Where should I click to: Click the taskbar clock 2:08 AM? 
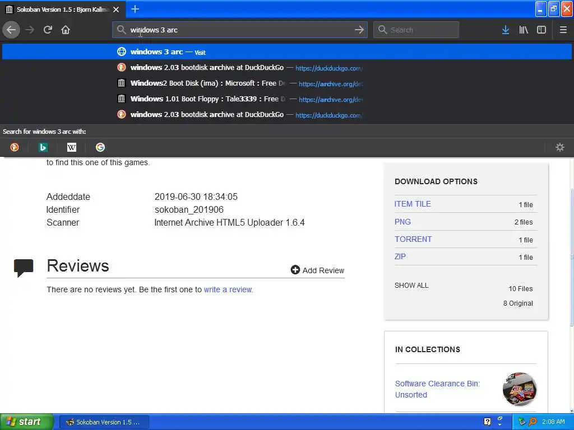coord(553,422)
